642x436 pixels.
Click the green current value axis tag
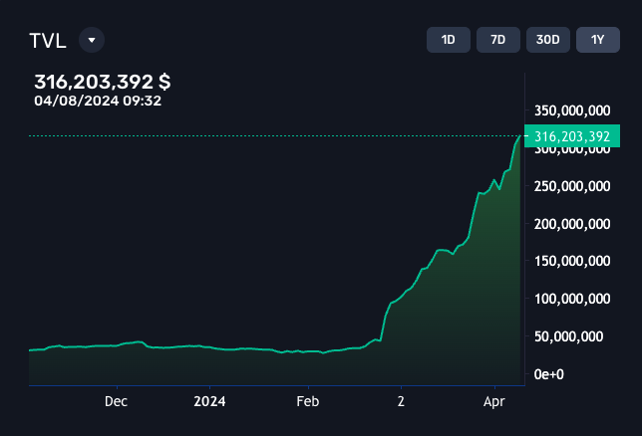(x=571, y=136)
